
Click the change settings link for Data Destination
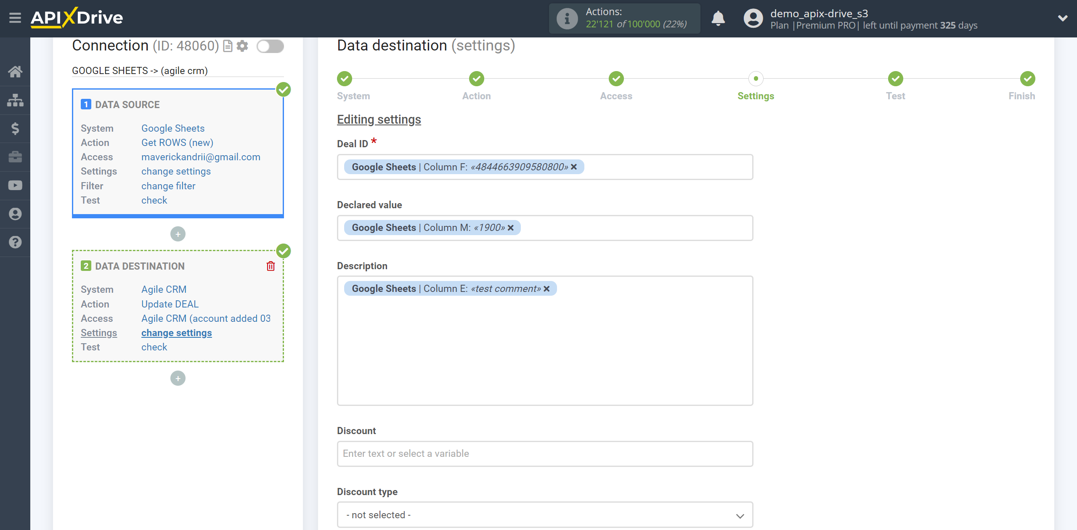(176, 332)
